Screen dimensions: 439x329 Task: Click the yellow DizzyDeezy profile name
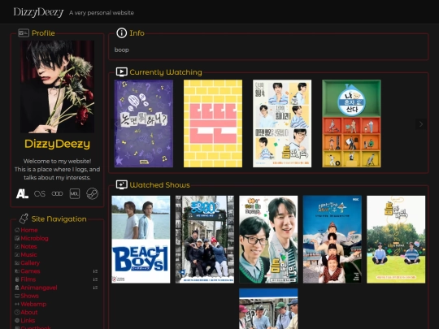(x=58, y=144)
